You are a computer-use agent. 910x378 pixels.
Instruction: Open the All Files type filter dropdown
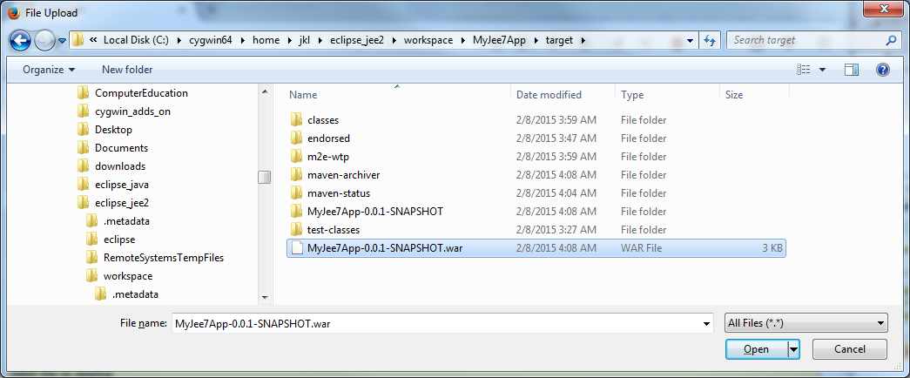pyautogui.click(x=806, y=323)
